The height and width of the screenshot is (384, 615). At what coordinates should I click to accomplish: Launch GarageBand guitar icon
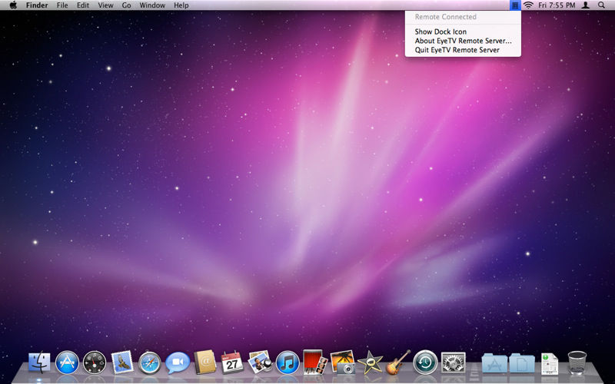pyautogui.click(x=397, y=362)
